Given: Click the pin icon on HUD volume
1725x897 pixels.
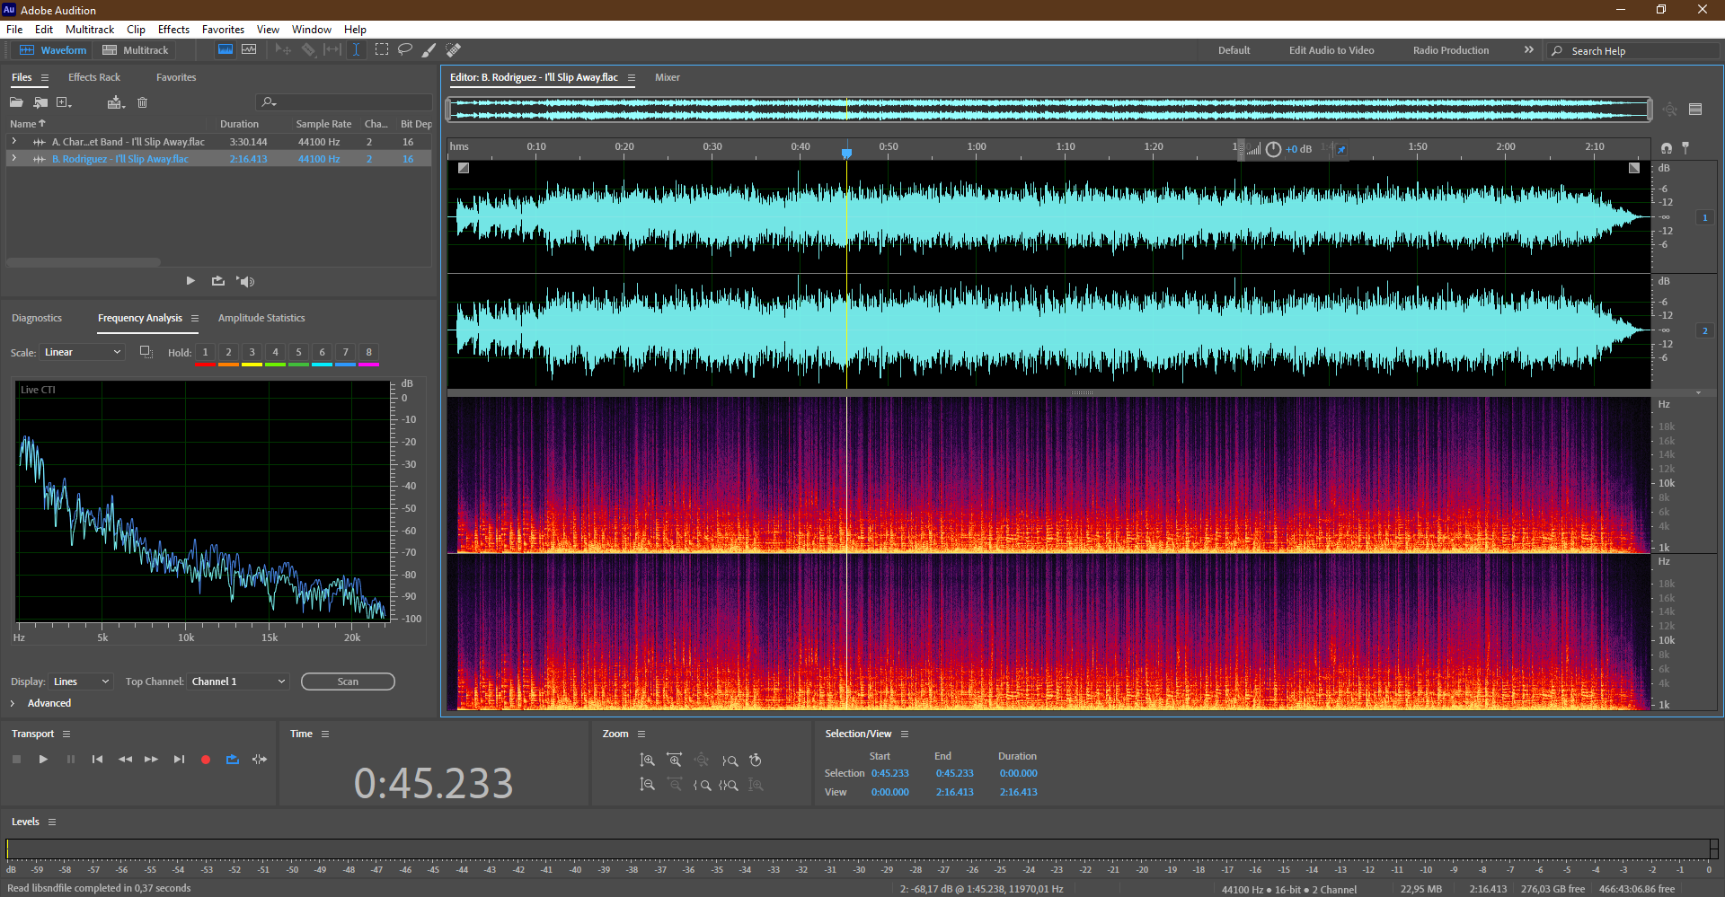Looking at the screenshot, I should [1341, 149].
